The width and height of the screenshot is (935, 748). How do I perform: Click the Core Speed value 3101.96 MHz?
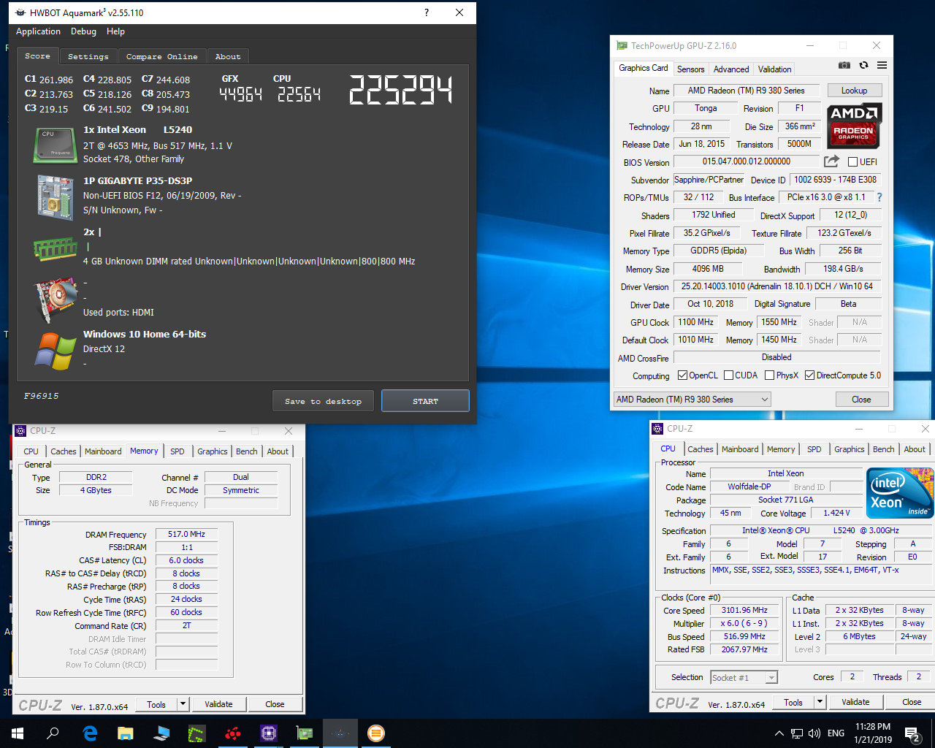coord(744,610)
